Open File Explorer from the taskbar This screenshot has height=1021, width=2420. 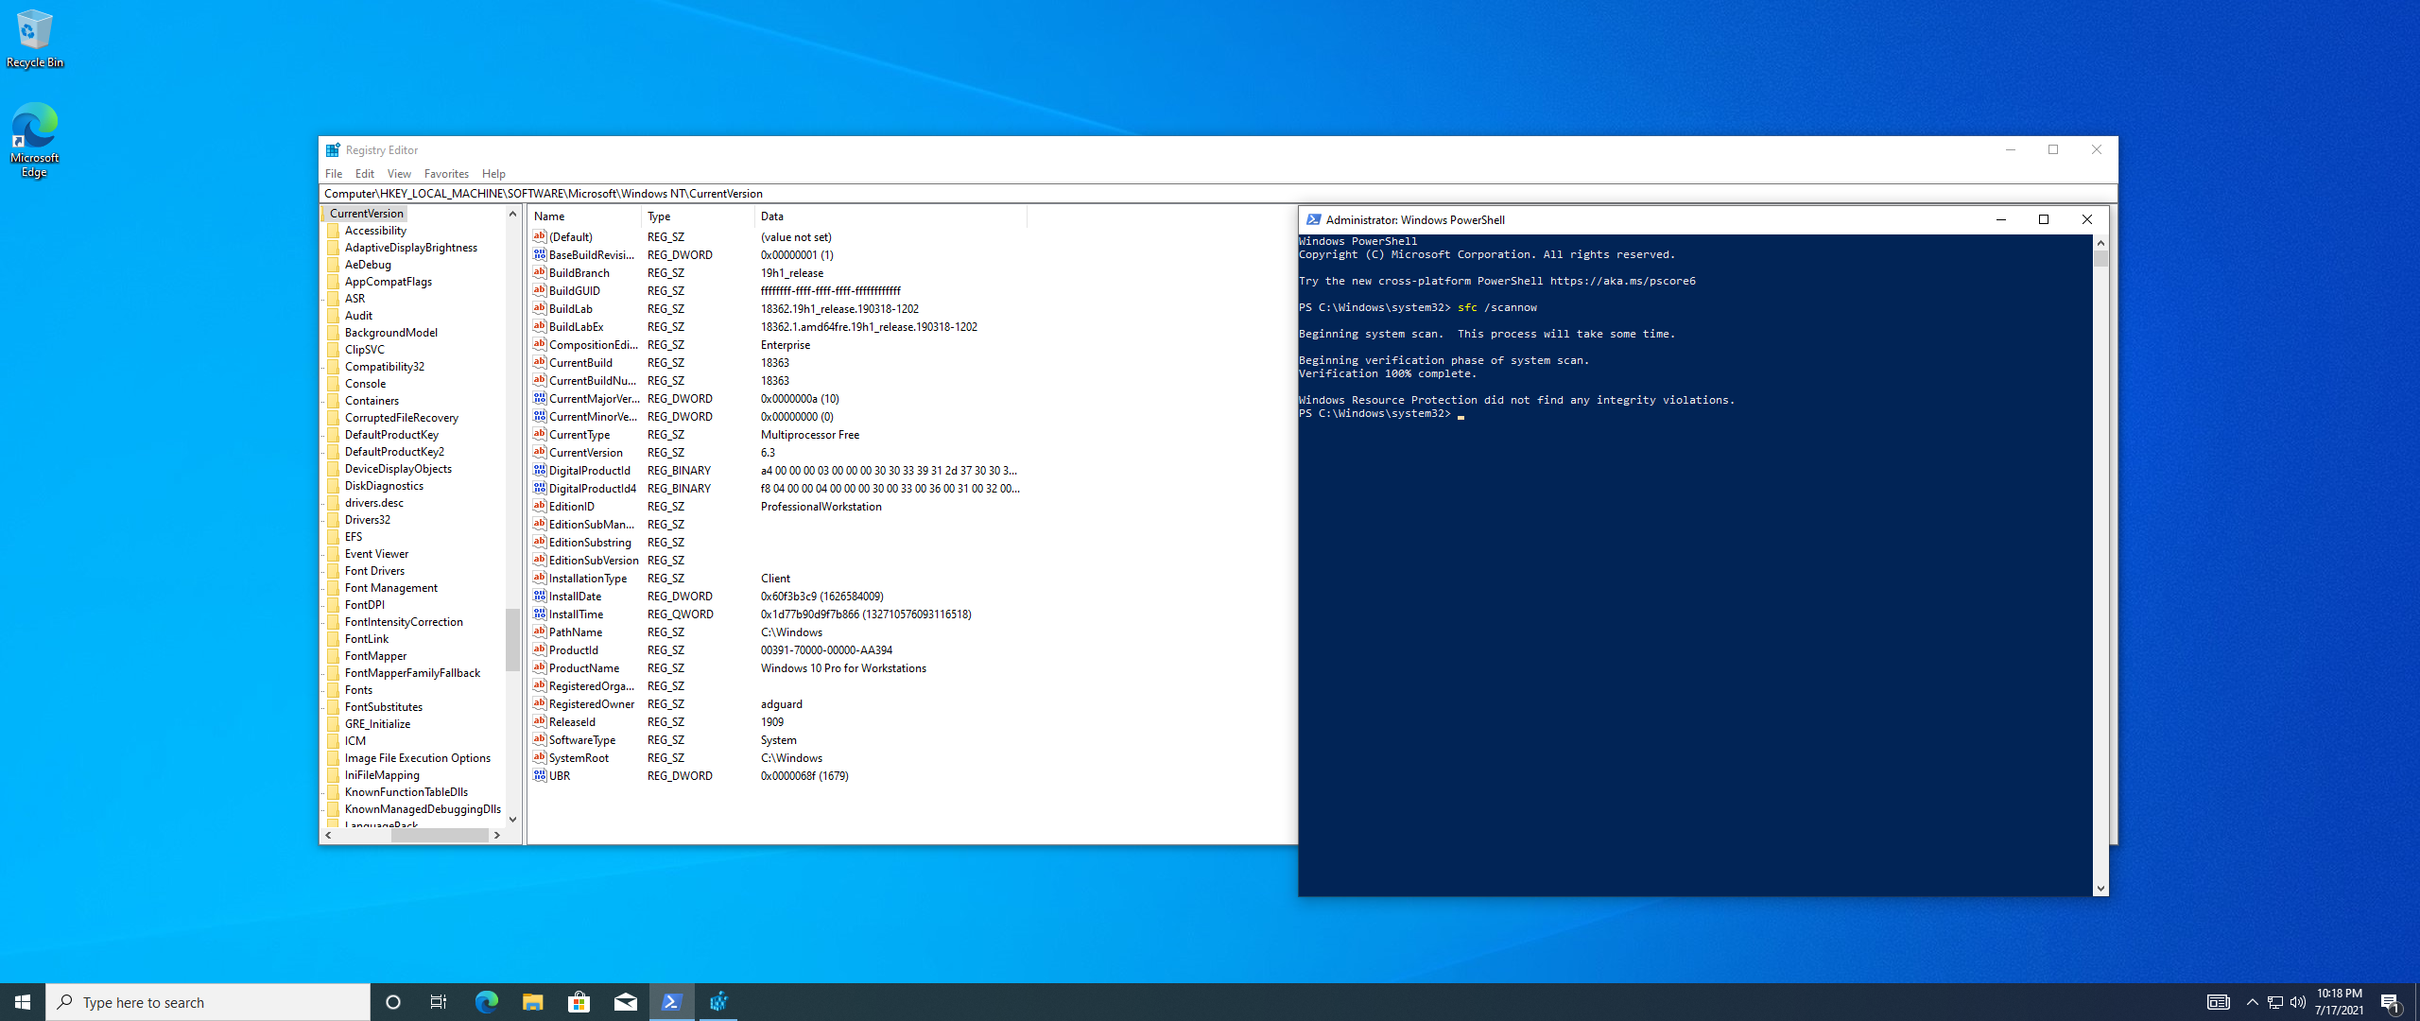pyautogui.click(x=532, y=1002)
